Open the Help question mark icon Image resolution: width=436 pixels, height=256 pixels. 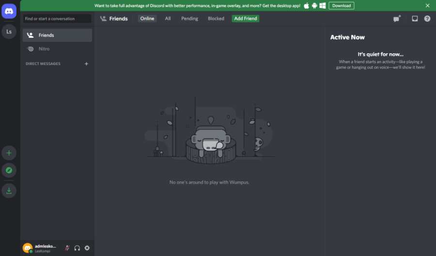(x=427, y=18)
